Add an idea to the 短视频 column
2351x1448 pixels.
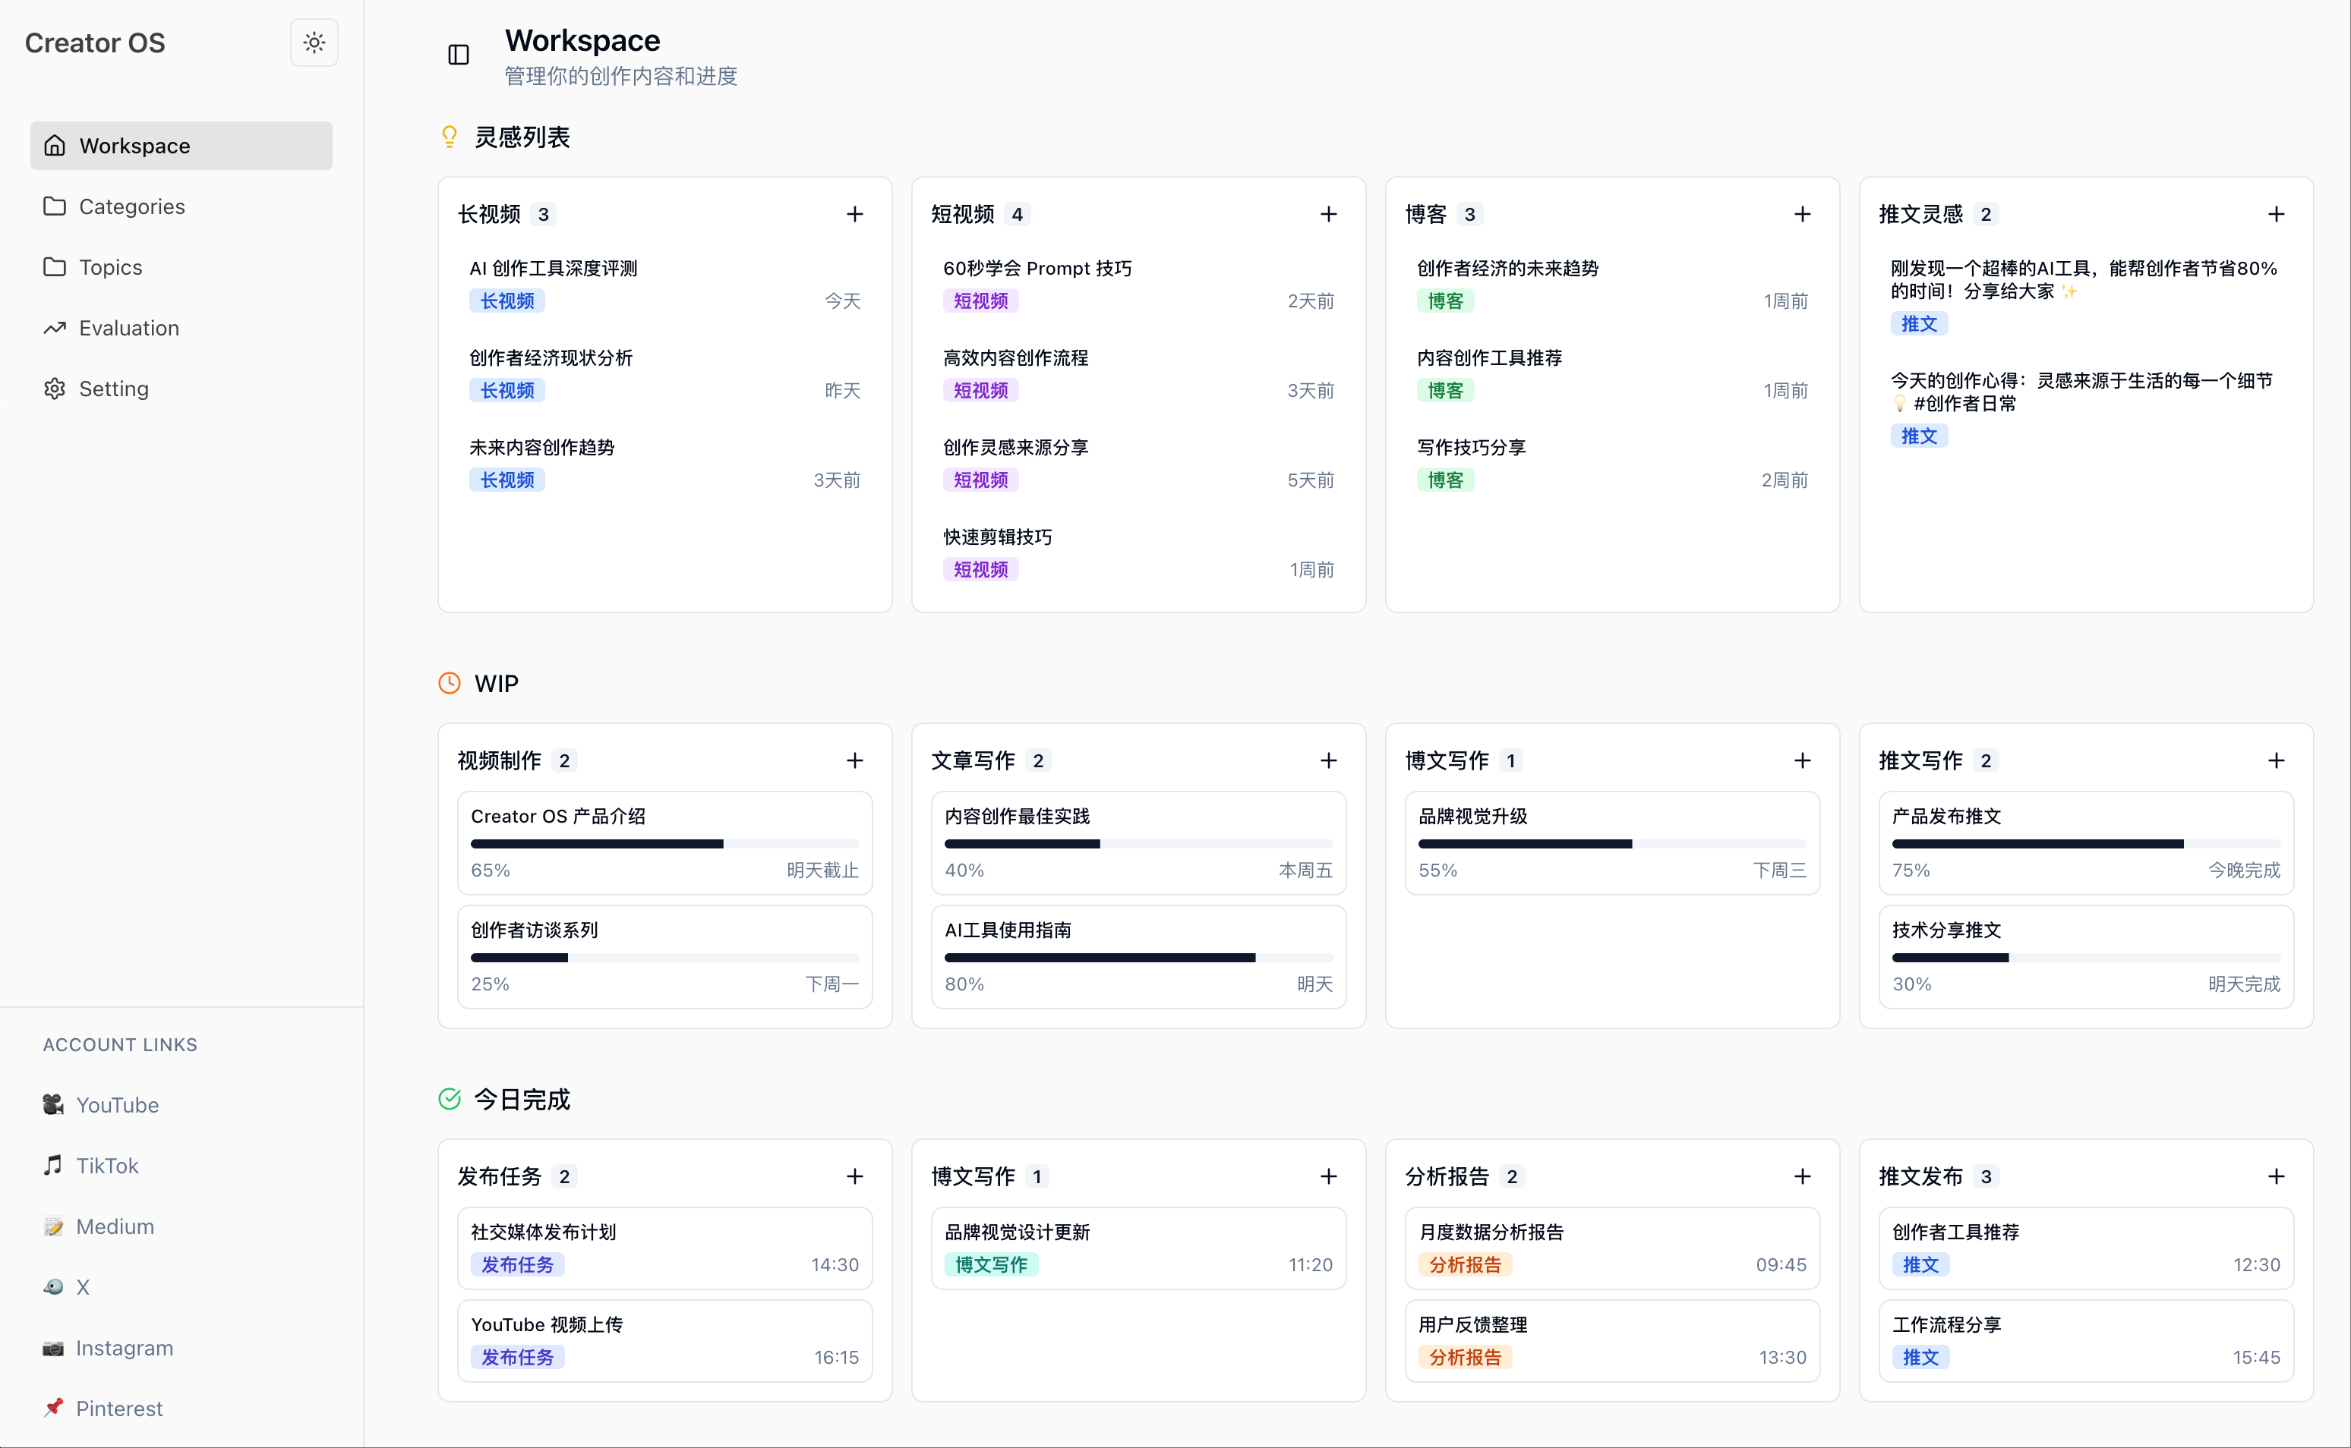pos(1328,215)
